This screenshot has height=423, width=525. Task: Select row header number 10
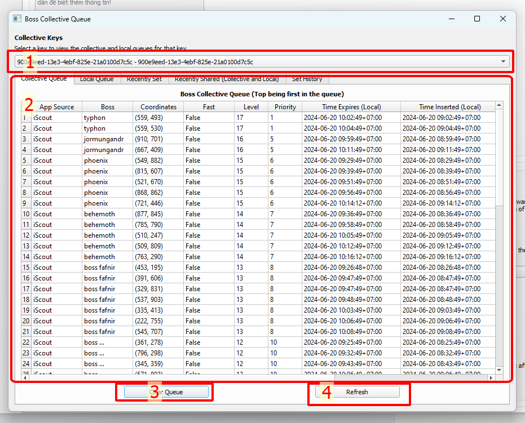tap(26, 214)
